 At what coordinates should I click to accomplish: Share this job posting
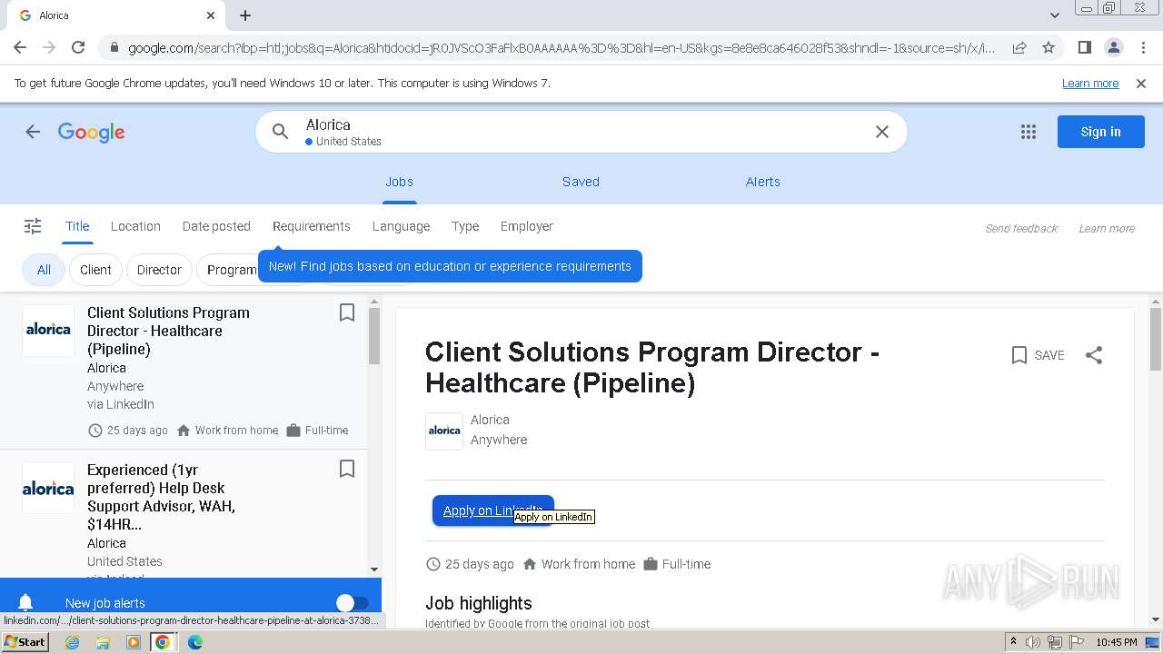coord(1094,355)
